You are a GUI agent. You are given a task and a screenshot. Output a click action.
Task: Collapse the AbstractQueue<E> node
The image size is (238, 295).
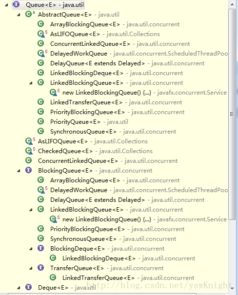pyautogui.click(x=19, y=15)
